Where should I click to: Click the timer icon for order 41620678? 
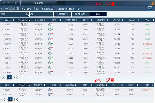pyautogui.click(x=50, y=58)
